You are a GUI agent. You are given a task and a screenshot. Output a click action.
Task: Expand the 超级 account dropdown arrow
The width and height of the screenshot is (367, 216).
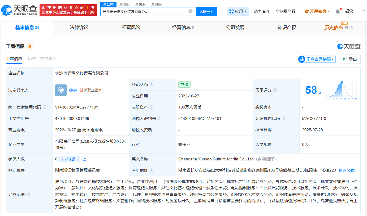[363, 11]
